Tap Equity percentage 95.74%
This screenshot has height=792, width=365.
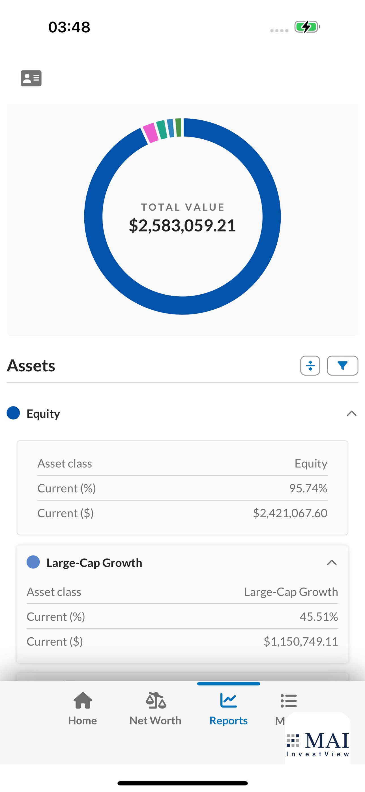308,488
